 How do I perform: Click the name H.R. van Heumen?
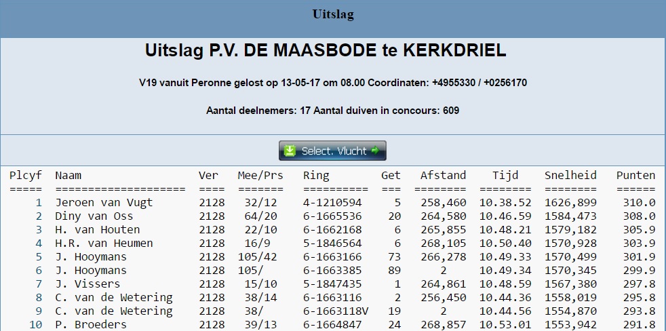click(x=104, y=244)
